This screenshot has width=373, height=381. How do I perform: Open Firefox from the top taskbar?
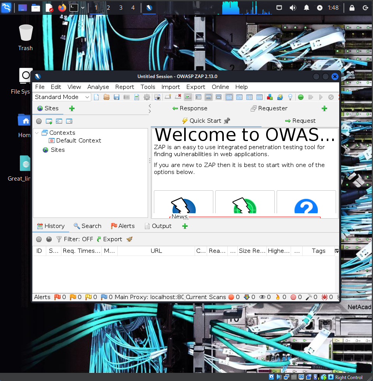click(x=62, y=8)
